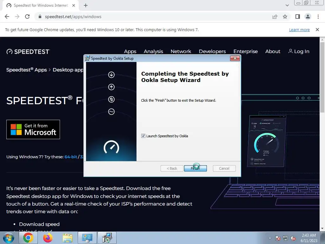Screen dimensions: 325x244
Task: Click the Speedtest logo on the website
Action: coord(28,51)
